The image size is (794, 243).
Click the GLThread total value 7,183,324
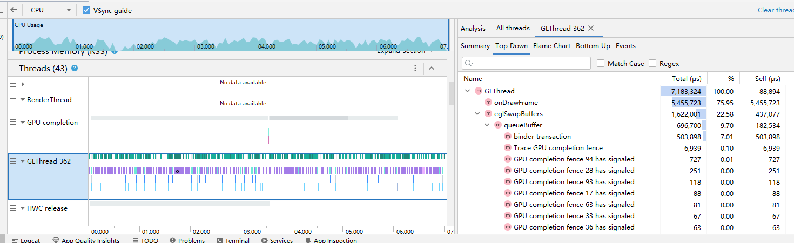tap(686, 92)
